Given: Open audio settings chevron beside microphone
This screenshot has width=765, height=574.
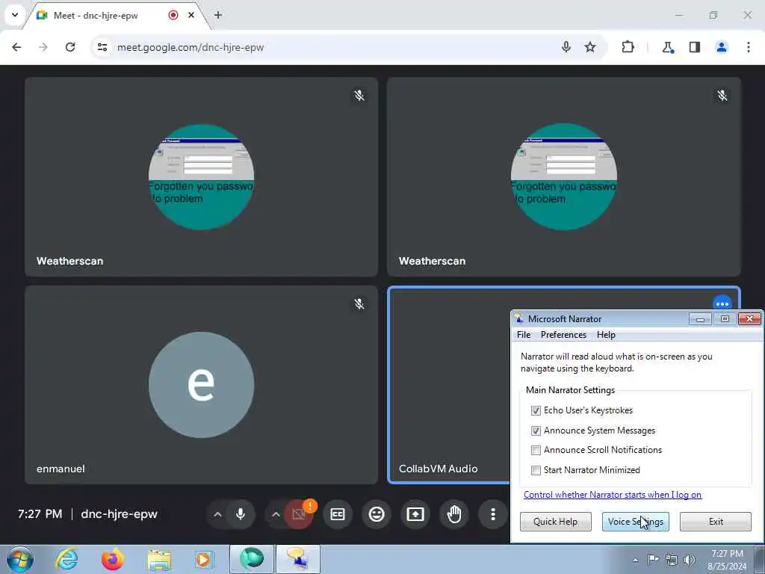Looking at the screenshot, I should point(217,514).
